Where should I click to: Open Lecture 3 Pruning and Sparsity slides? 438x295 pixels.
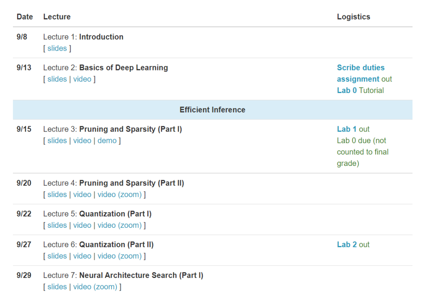pyautogui.click(x=57, y=140)
